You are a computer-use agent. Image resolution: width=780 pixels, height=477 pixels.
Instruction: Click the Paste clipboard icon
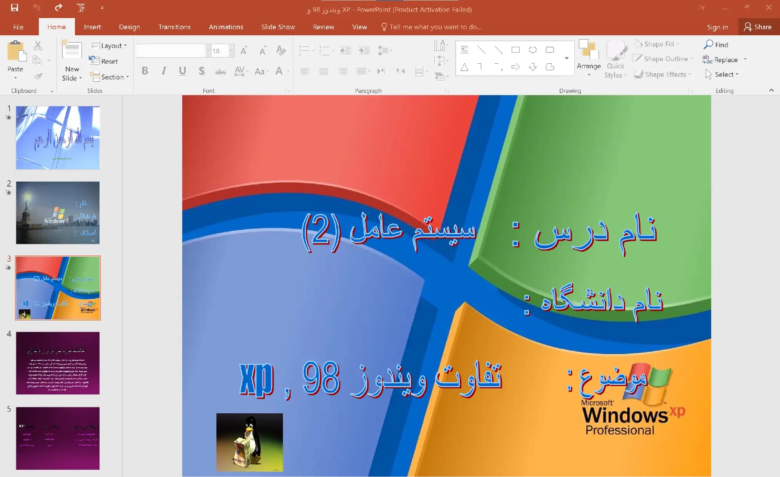click(17, 51)
